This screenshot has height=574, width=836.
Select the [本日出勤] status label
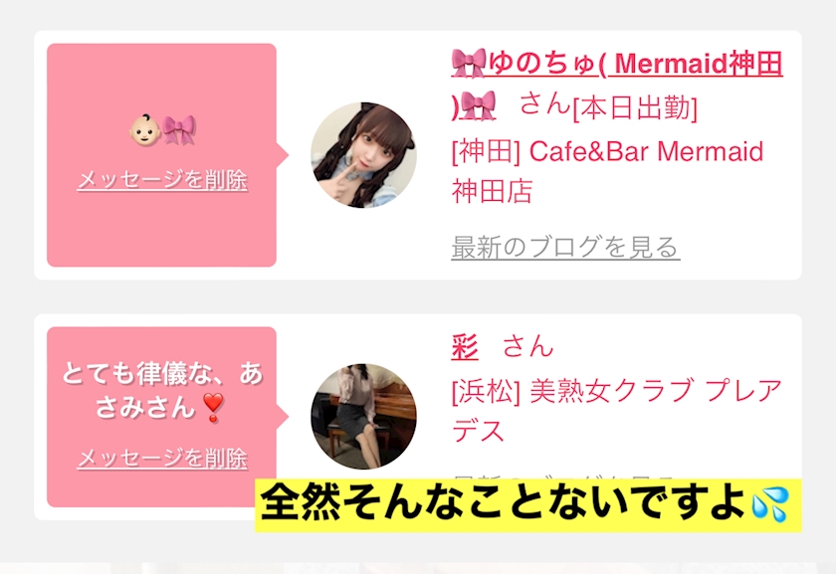[635, 108]
